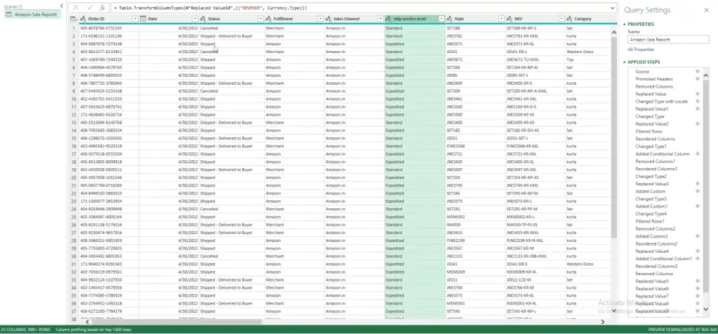Open filter dropdown of Date column

(x=195, y=19)
